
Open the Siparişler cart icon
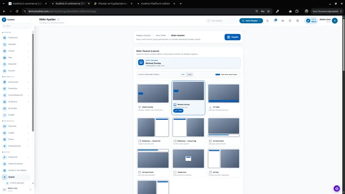pyautogui.click(x=5, y=44)
